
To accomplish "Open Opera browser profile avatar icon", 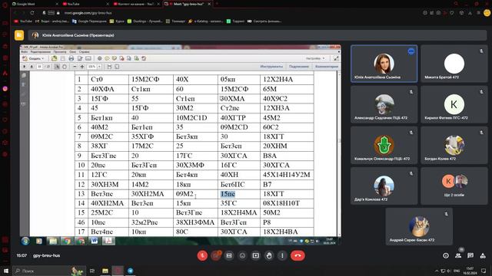I will tap(487, 13).
